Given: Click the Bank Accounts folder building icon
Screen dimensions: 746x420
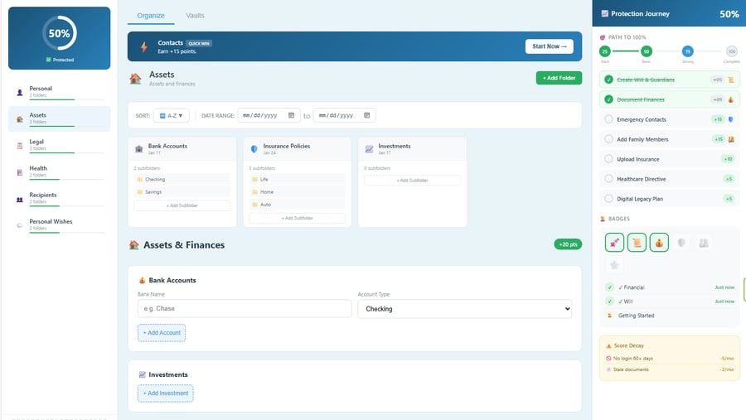Looking at the screenshot, I should click(x=139, y=149).
